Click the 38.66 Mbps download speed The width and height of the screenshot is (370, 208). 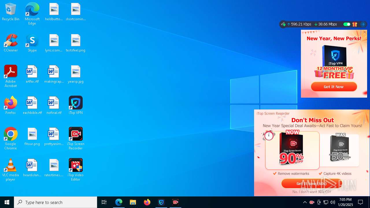(x=325, y=24)
